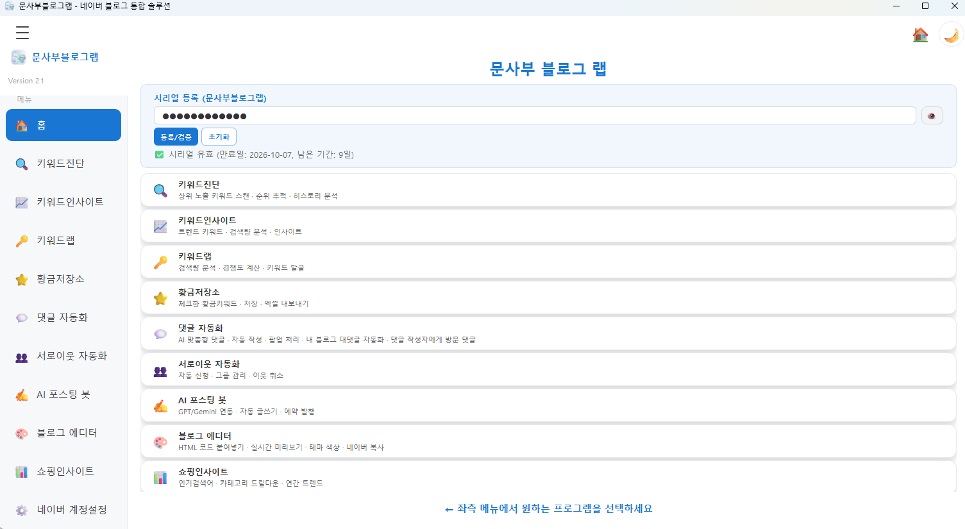Click the 문사부 블로그 랩 main heading
The width and height of the screenshot is (965, 529).
click(548, 69)
